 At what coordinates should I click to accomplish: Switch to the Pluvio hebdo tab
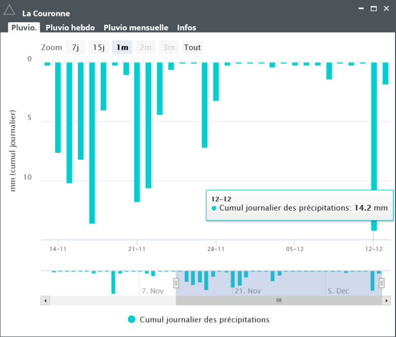point(70,28)
